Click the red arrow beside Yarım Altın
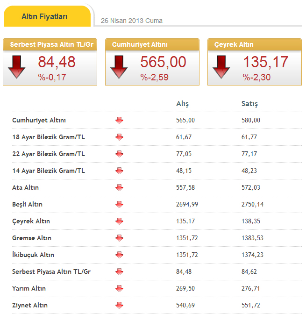Viewport: 306px width, 328px height. click(119, 289)
